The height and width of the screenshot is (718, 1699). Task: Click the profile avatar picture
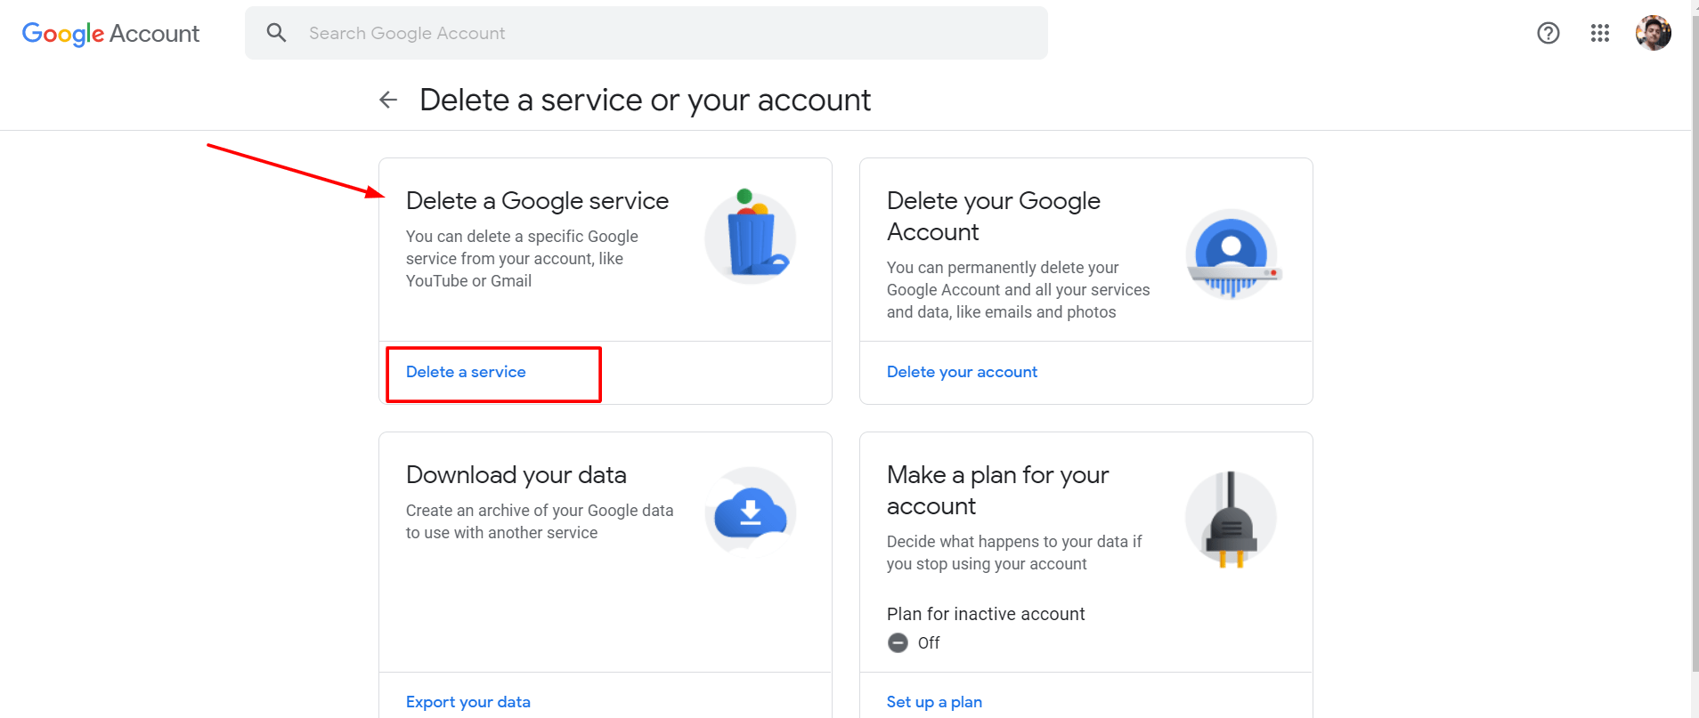point(1654,33)
